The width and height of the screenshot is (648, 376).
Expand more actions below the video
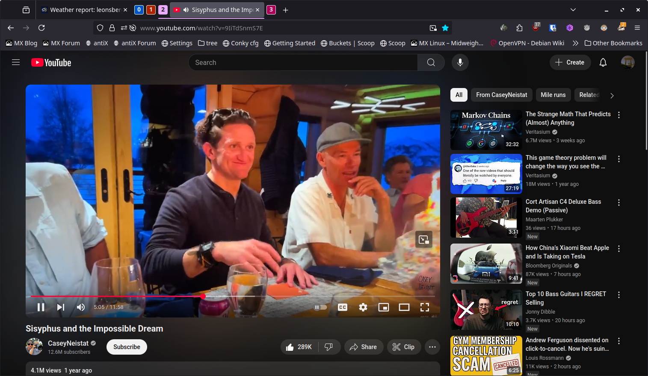(432, 347)
